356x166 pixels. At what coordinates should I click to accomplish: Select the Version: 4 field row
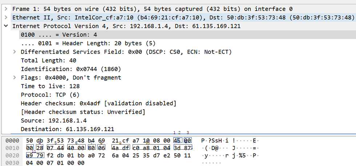[x=59, y=35]
